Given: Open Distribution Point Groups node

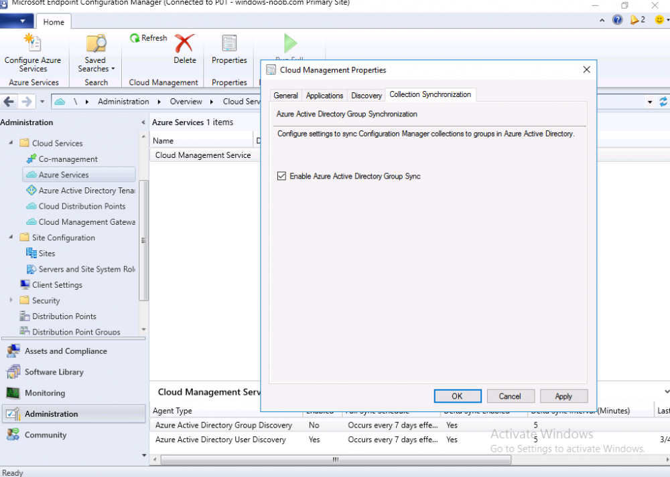Looking at the screenshot, I should click(70, 332).
